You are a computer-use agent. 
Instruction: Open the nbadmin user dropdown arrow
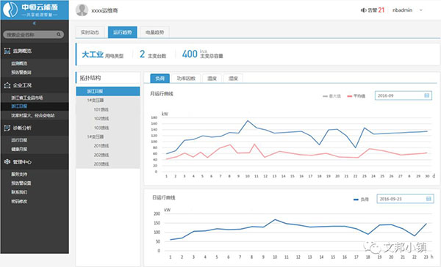[421, 10]
